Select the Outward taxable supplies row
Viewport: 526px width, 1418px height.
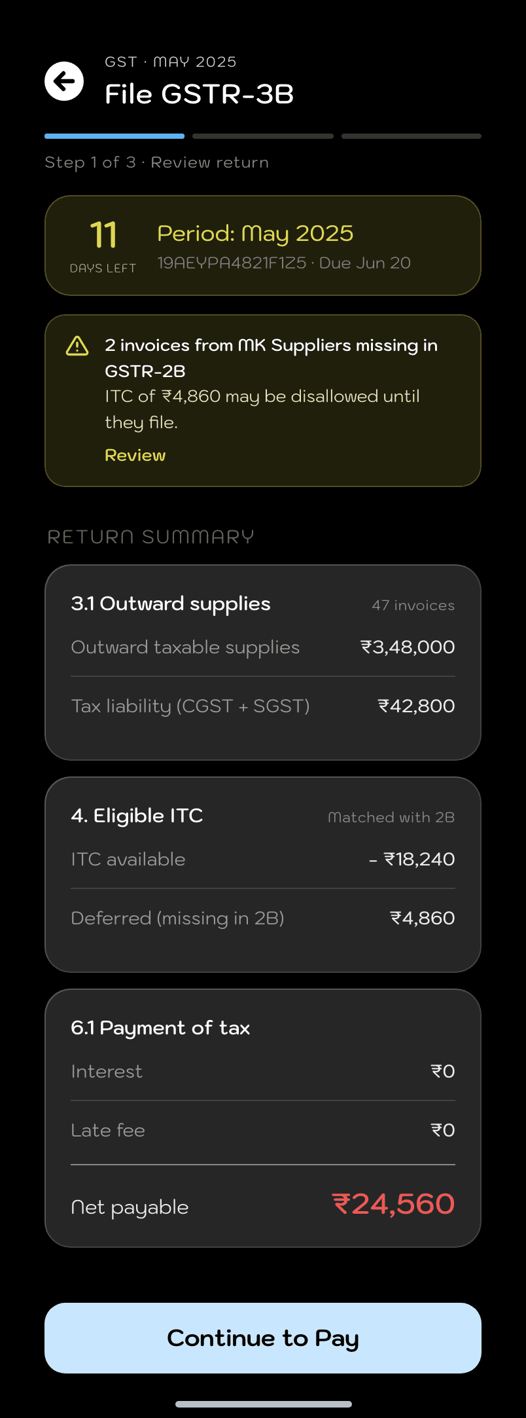pyautogui.click(x=263, y=647)
